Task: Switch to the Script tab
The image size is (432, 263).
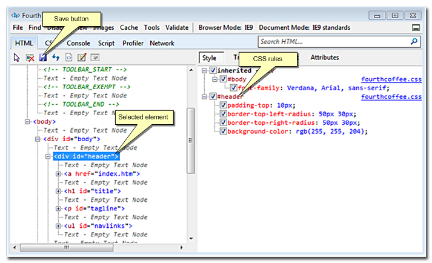Action: point(107,43)
